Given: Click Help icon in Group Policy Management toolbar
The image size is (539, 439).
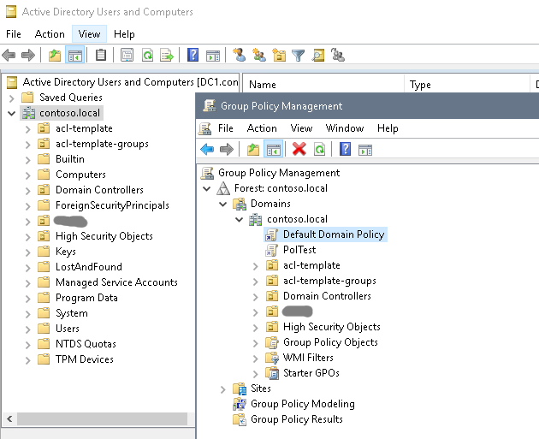Looking at the screenshot, I should tap(345, 149).
